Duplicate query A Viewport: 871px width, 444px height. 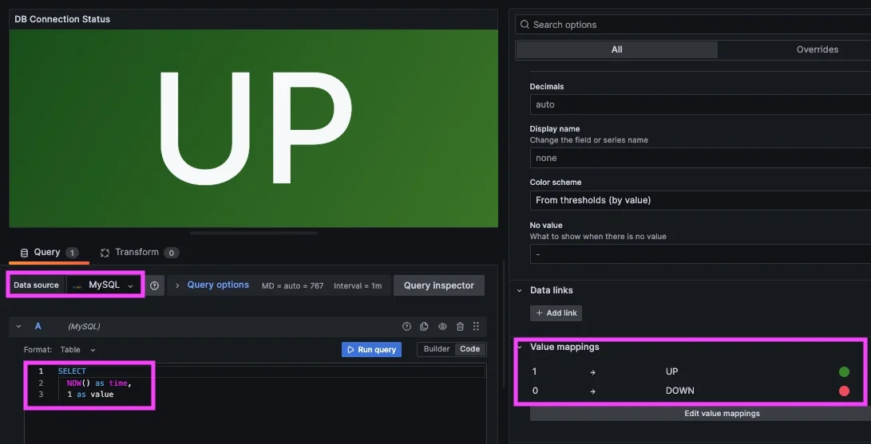tap(425, 327)
